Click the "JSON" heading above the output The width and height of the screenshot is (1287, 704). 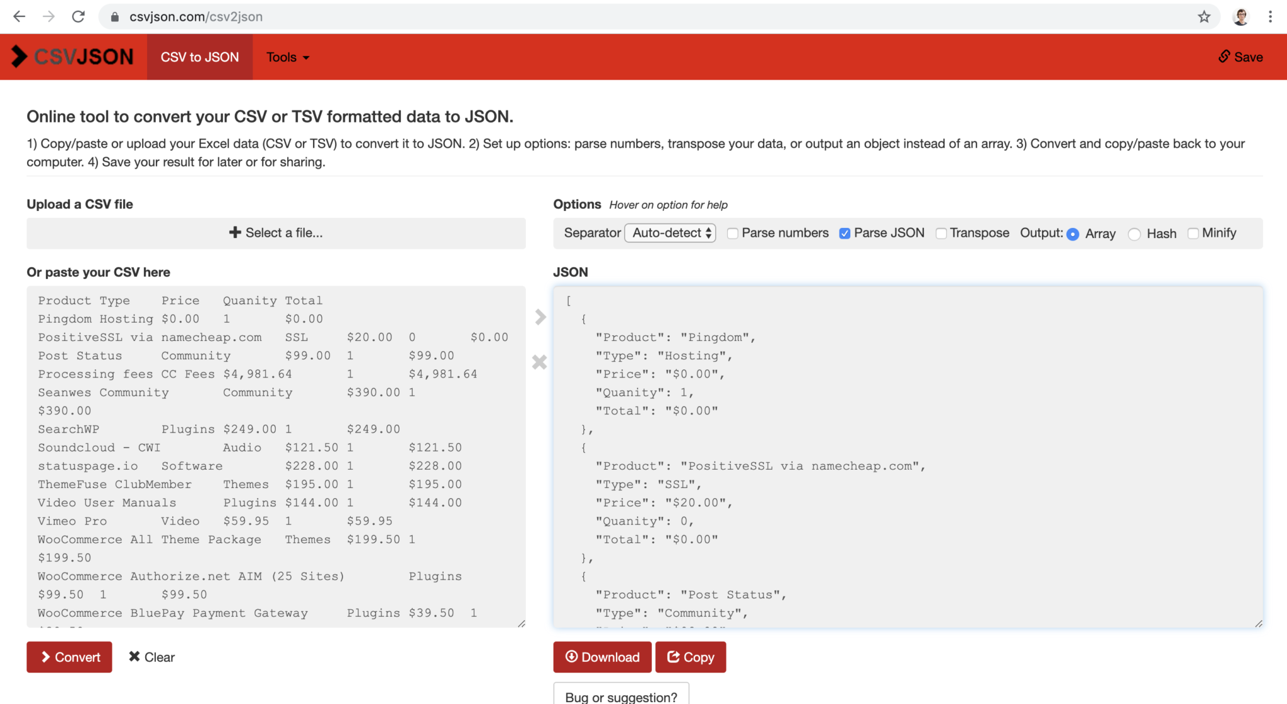571,272
